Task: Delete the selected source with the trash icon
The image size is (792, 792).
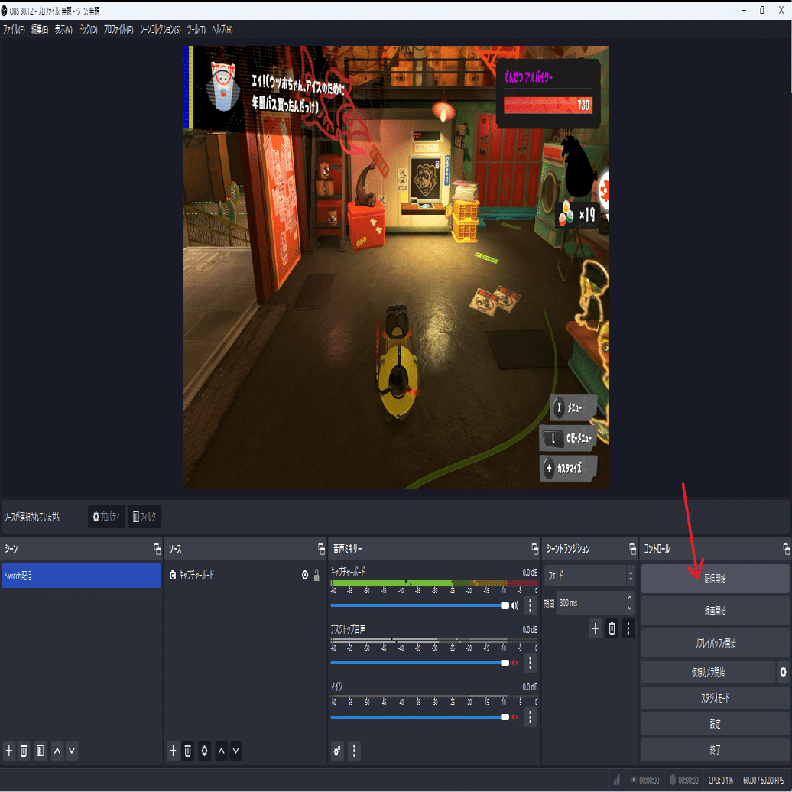Action: pos(188,751)
